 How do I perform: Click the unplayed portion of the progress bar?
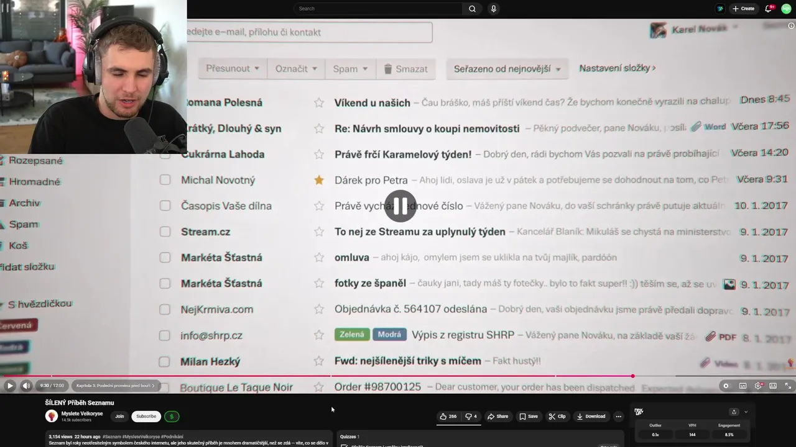[714, 376]
